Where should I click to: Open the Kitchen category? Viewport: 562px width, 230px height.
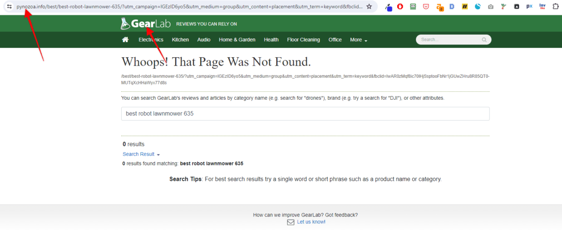[180, 40]
